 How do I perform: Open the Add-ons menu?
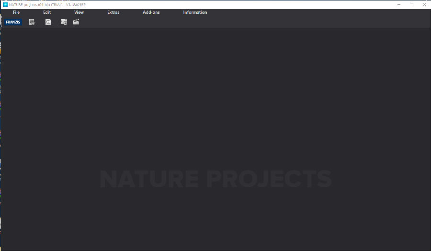pyautogui.click(x=151, y=12)
